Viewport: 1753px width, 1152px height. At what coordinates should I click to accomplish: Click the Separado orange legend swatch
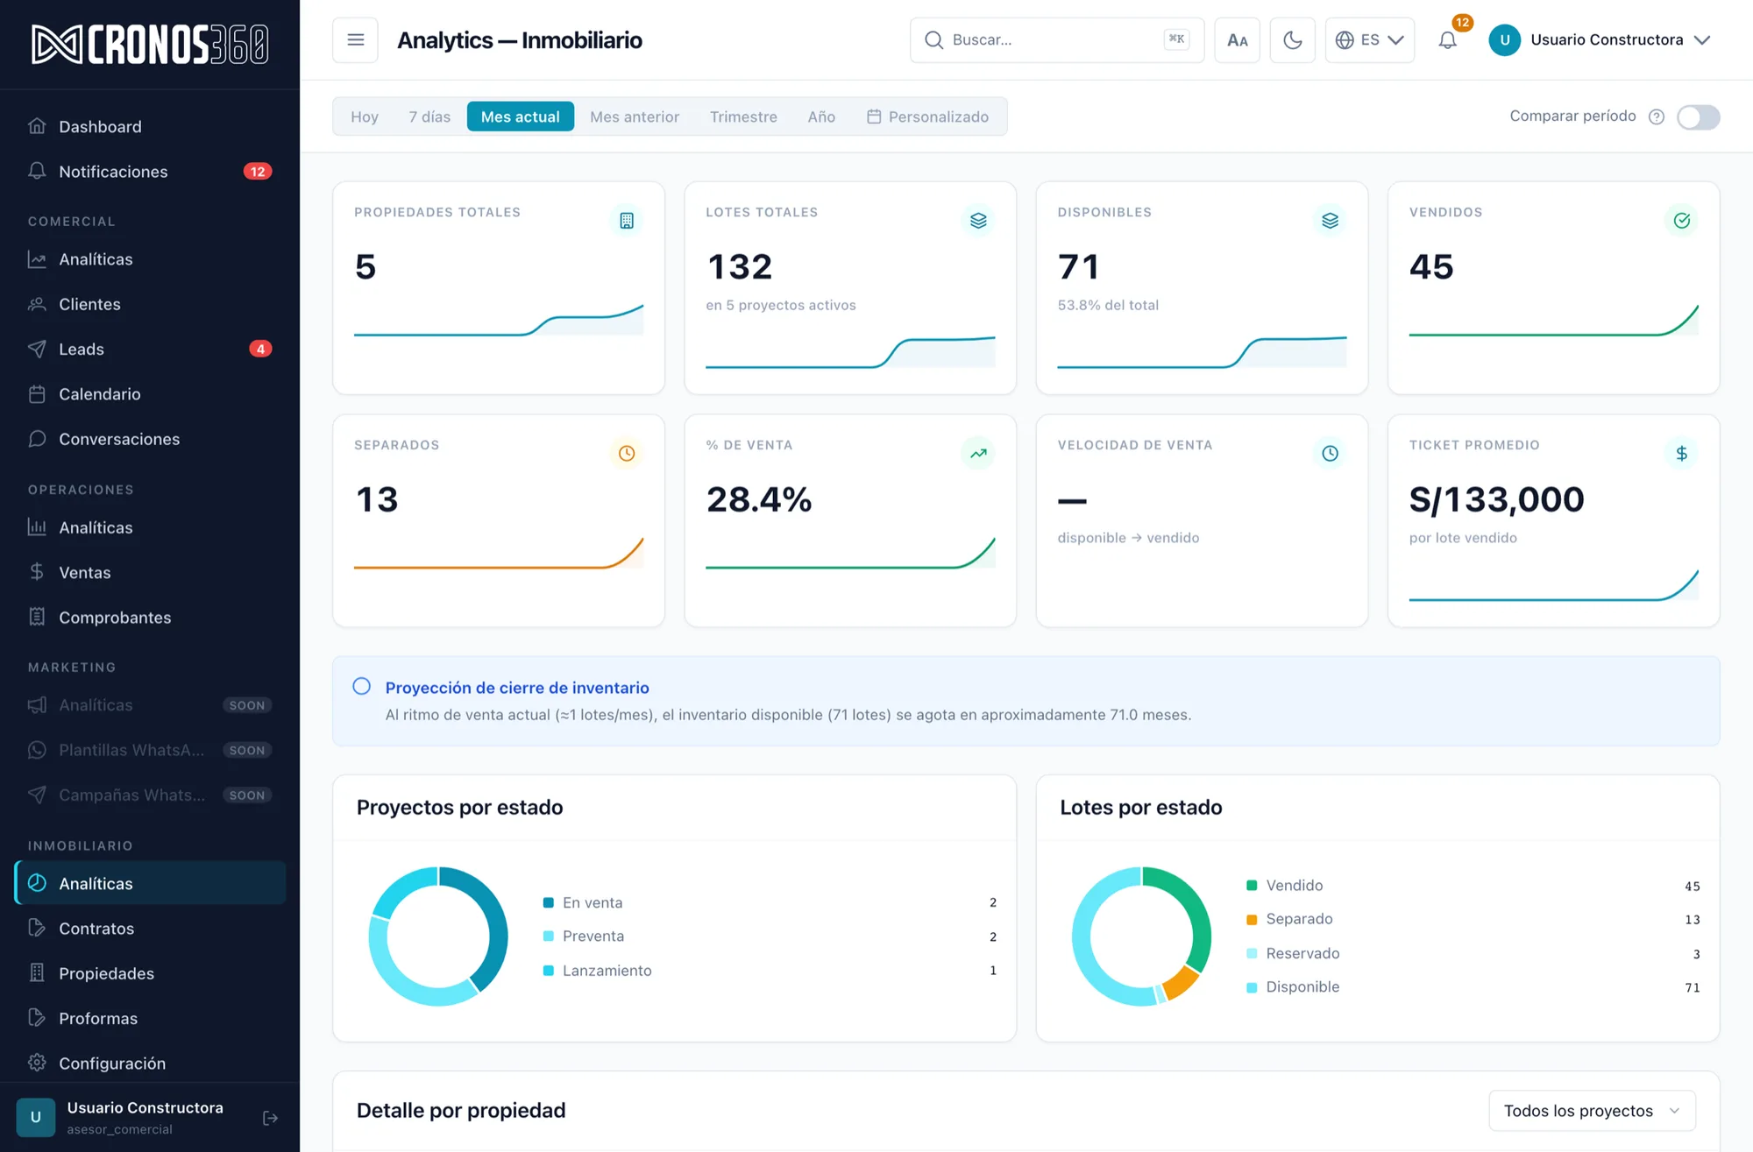(x=1252, y=919)
